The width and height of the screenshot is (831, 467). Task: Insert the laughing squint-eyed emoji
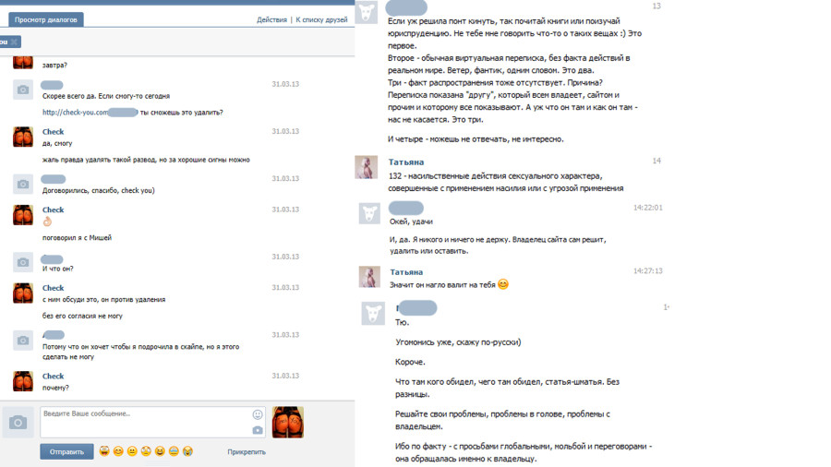(x=160, y=451)
